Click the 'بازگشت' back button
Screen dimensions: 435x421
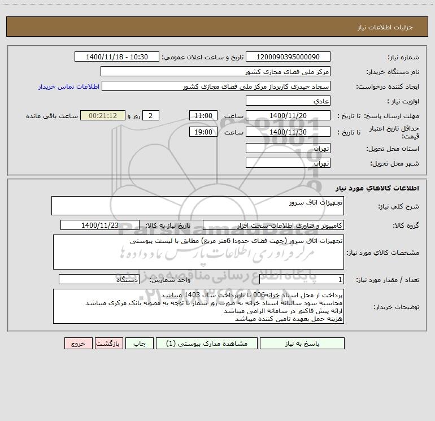(x=108, y=344)
